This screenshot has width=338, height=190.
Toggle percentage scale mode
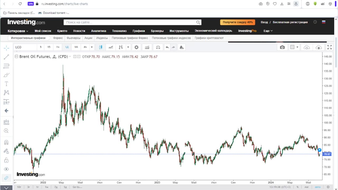(x=298, y=187)
